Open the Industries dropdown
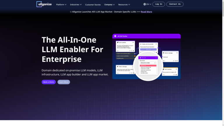224x126 pixels. tap(76, 5)
